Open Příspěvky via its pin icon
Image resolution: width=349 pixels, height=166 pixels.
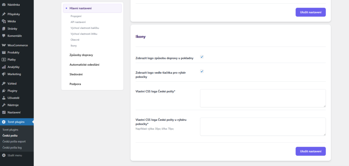(4, 14)
